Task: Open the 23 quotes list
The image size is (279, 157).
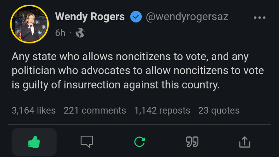Action: (219, 110)
